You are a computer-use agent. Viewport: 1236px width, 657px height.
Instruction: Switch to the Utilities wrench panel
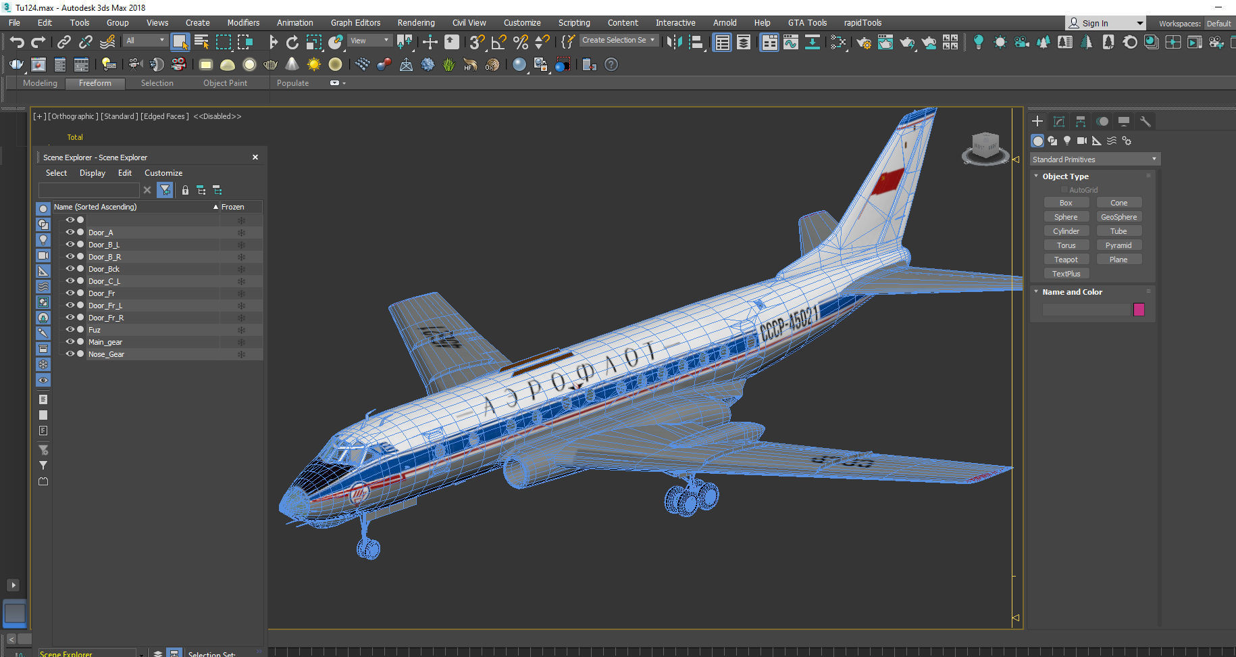point(1145,122)
